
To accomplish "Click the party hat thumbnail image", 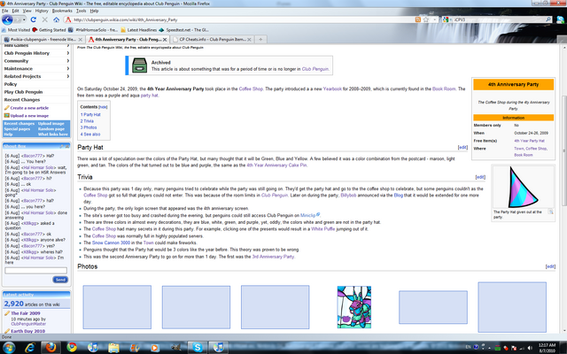I will [523, 187].
